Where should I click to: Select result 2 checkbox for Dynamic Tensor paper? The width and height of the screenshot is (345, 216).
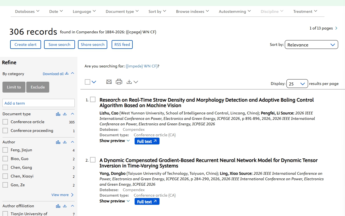pyautogui.click(x=93, y=160)
